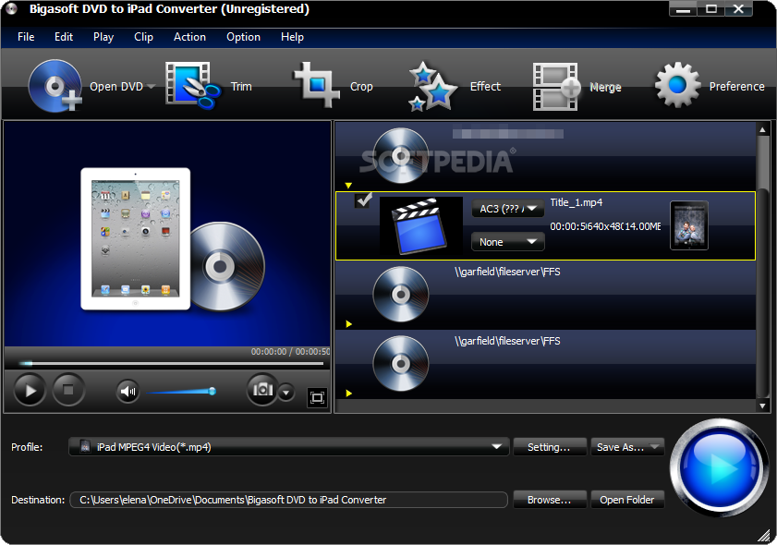Select the Title_1.mp4 file name
The height and width of the screenshot is (545, 777).
tap(577, 202)
